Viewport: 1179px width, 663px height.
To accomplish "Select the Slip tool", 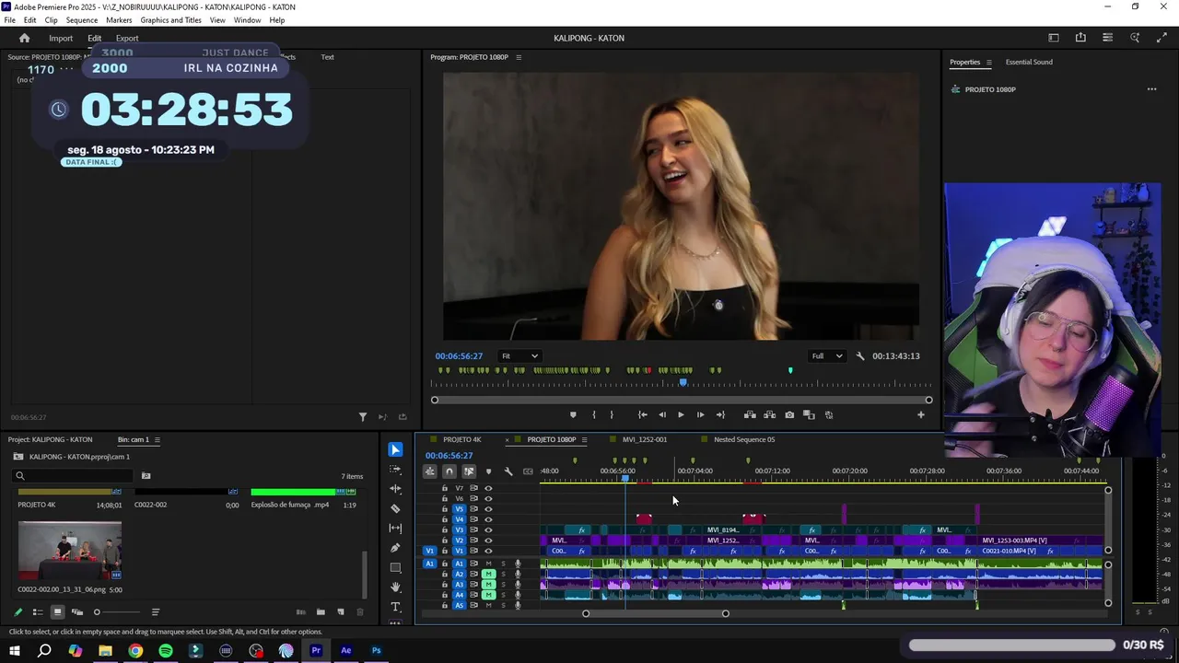I will (x=395, y=528).
